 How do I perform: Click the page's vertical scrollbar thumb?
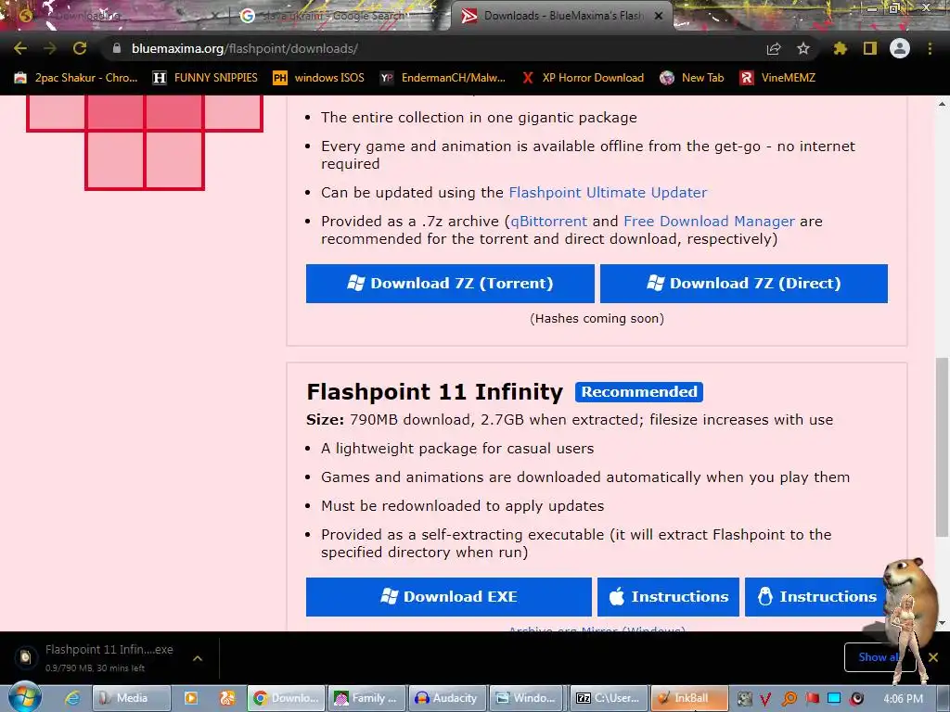(943, 446)
